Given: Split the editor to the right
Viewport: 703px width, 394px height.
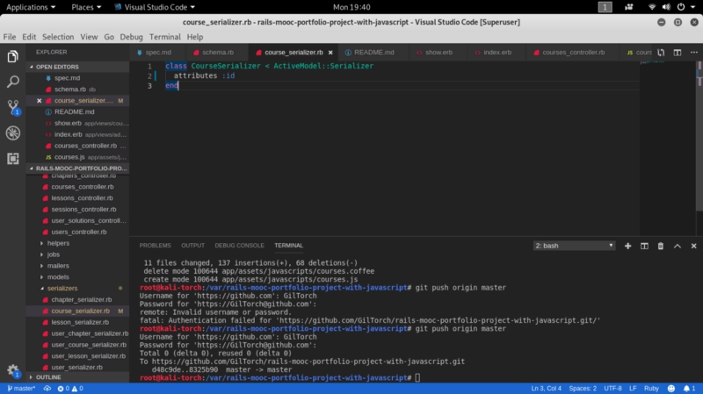Looking at the screenshot, I should point(678,53).
